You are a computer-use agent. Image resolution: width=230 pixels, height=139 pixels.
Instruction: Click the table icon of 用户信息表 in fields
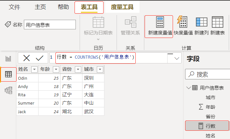point(195,88)
